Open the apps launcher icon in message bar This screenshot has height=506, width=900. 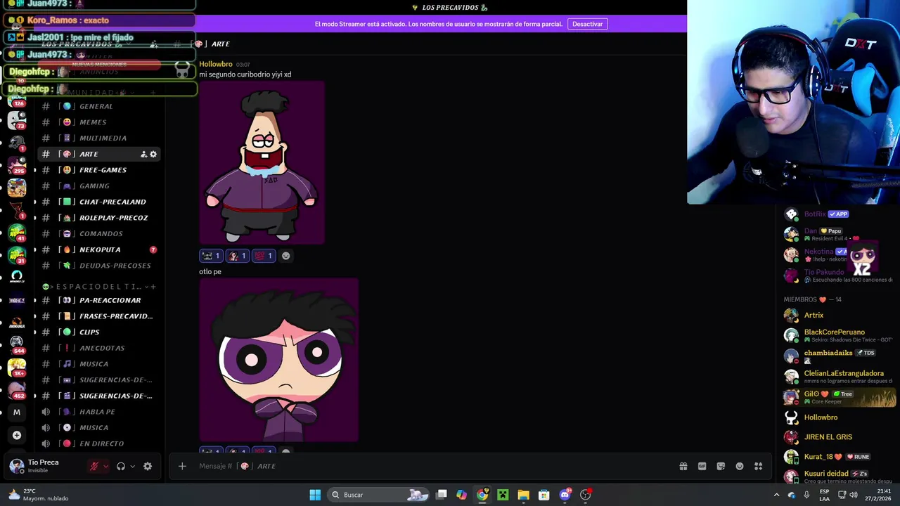click(x=759, y=466)
